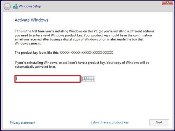Click the Windows Setup title text

[x=30, y=6]
